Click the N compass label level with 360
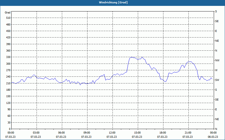225x140 pixels. tap(216, 51)
